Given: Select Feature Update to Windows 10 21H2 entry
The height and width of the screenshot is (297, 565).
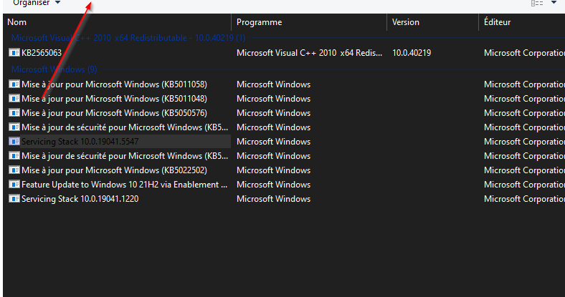Looking at the screenshot, I should 124,185.
